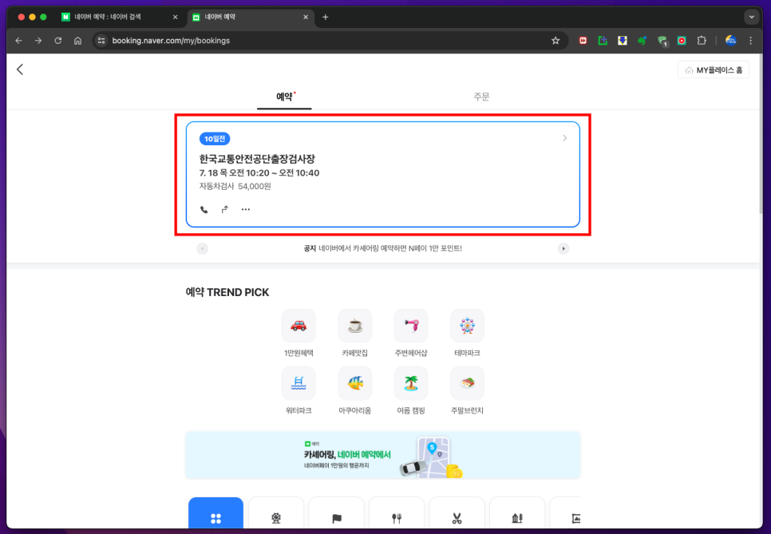The height and width of the screenshot is (534, 771).
Task: Open directions using the route arrow icon
Action: point(225,209)
